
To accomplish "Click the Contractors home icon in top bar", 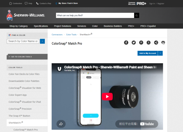I will click(x=10, y=3).
